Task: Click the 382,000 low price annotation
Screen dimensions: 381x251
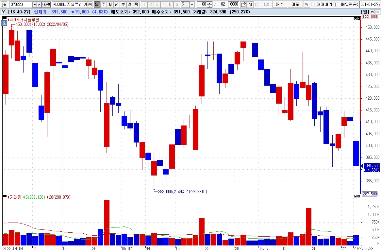Action: 182,192
